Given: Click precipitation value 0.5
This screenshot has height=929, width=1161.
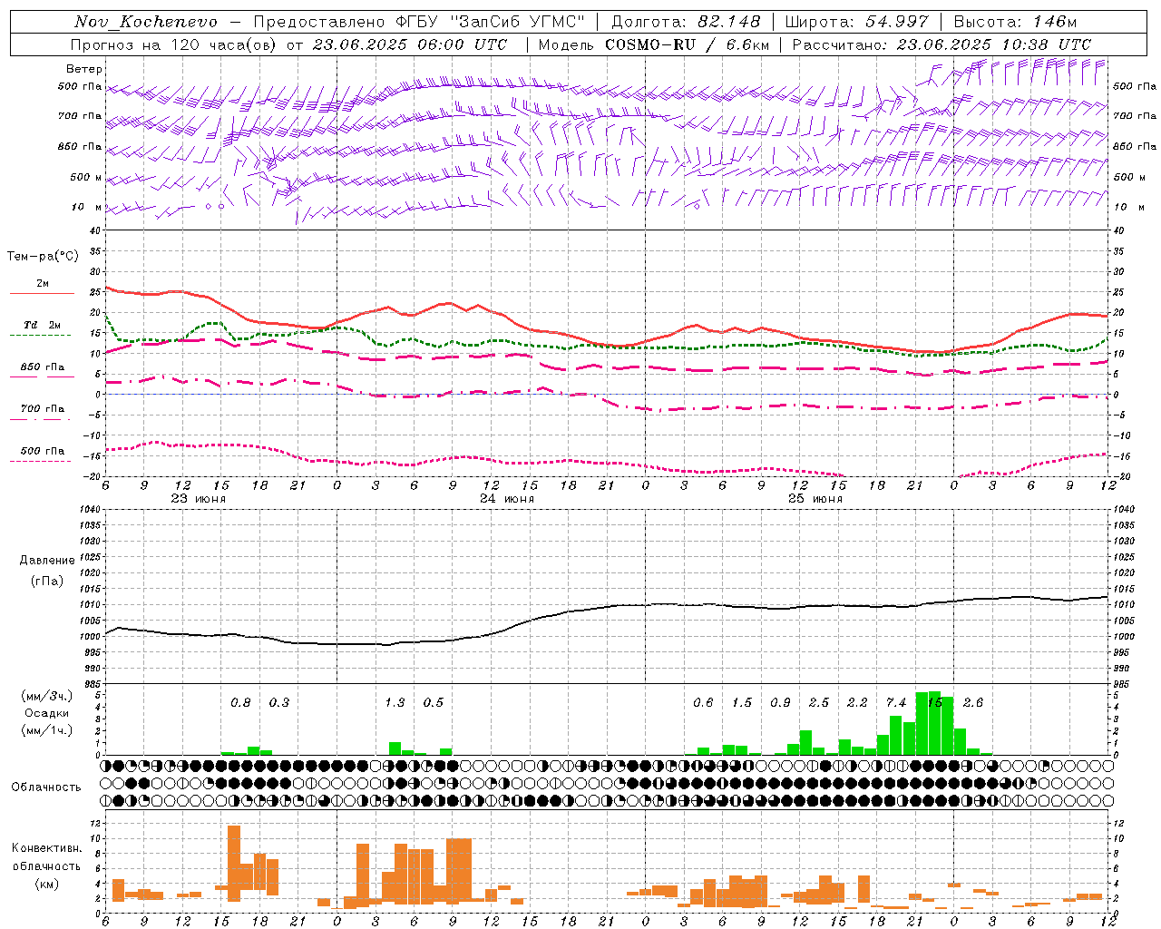Looking at the screenshot, I should [434, 703].
